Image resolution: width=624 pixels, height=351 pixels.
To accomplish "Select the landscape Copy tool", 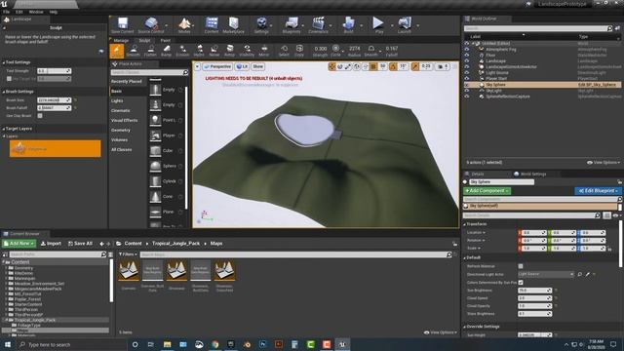I will (299, 51).
